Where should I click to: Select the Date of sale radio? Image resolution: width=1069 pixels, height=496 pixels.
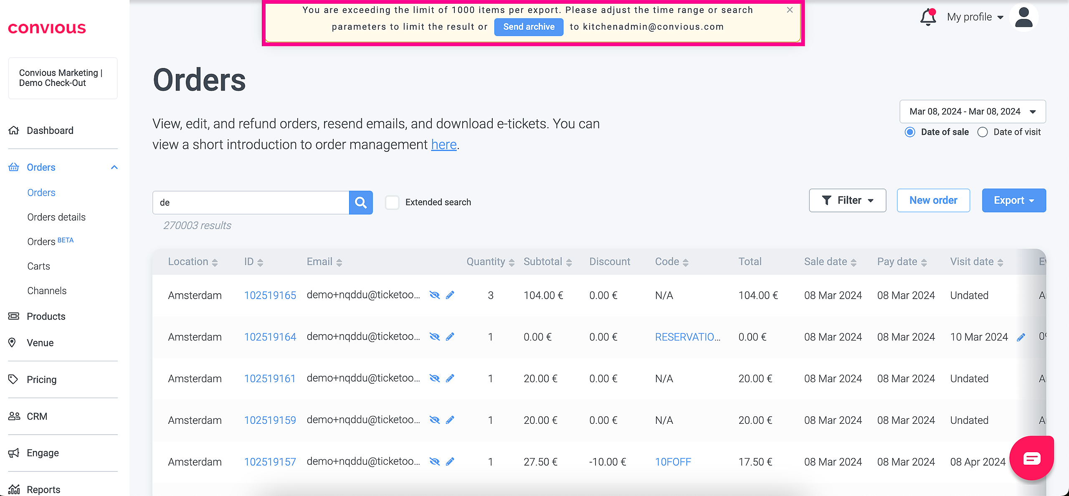910,132
